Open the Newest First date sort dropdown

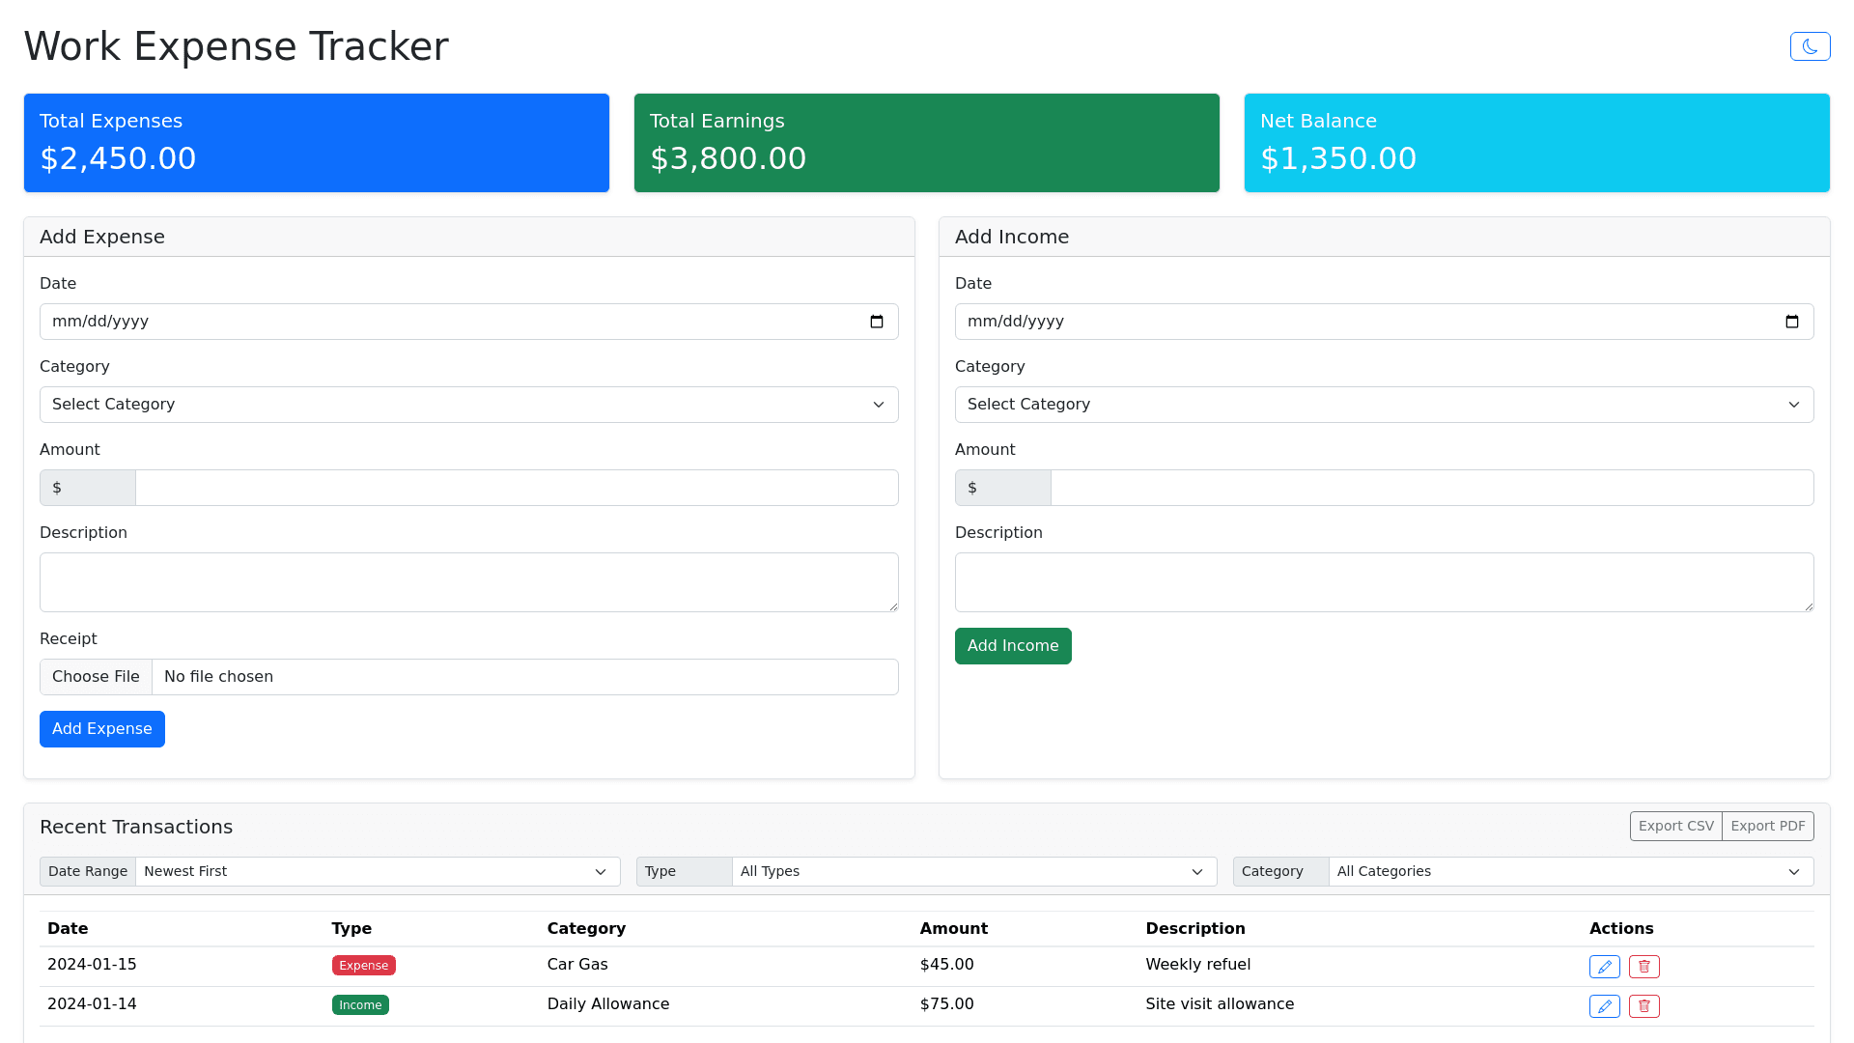[377, 871]
